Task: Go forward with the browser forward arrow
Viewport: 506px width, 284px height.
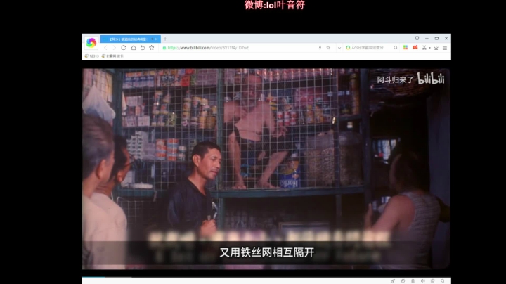Action: [114, 48]
